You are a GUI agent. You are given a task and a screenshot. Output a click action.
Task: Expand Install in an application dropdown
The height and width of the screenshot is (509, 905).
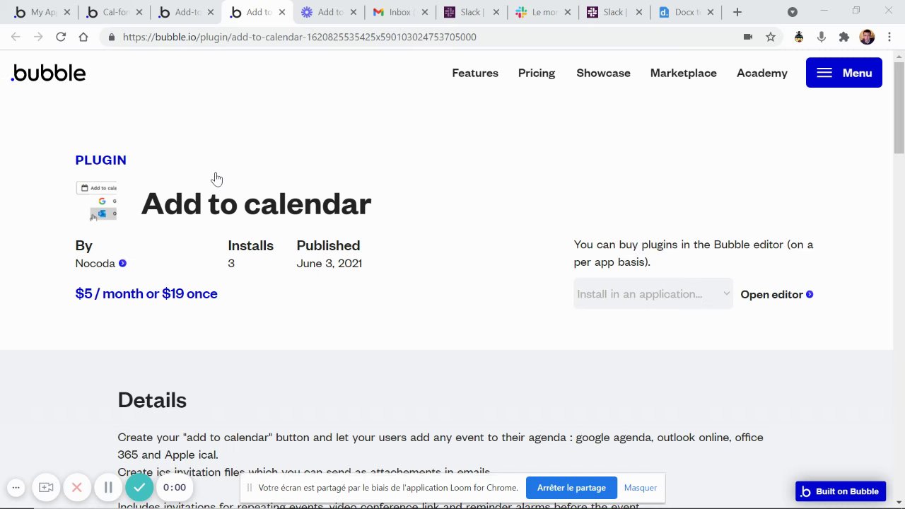pyautogui.click(x=653, y=294)
